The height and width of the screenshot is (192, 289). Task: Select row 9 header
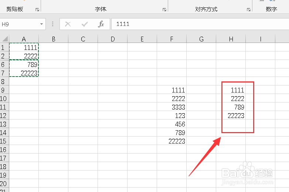(4, 90)
